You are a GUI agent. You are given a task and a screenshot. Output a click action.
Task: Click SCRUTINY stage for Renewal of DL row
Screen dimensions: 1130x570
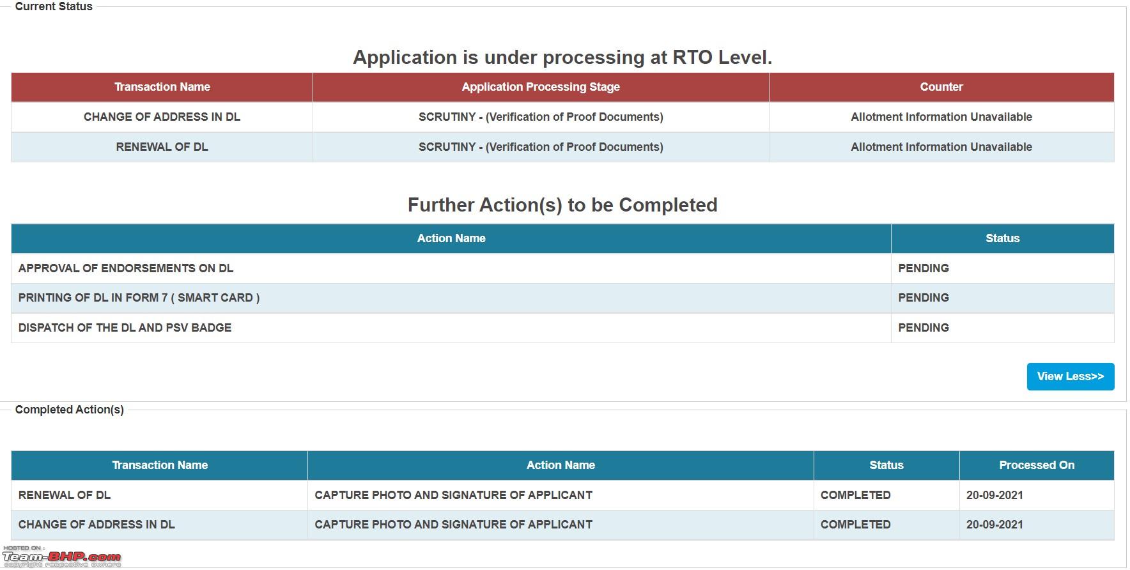pos(541,147)
